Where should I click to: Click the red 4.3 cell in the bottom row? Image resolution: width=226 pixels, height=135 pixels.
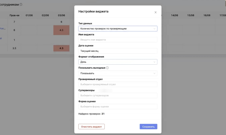[x=61, y=48]
